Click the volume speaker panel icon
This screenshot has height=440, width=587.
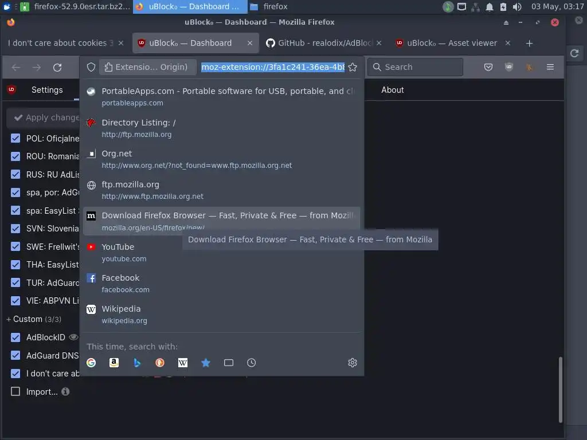point(517,7)
